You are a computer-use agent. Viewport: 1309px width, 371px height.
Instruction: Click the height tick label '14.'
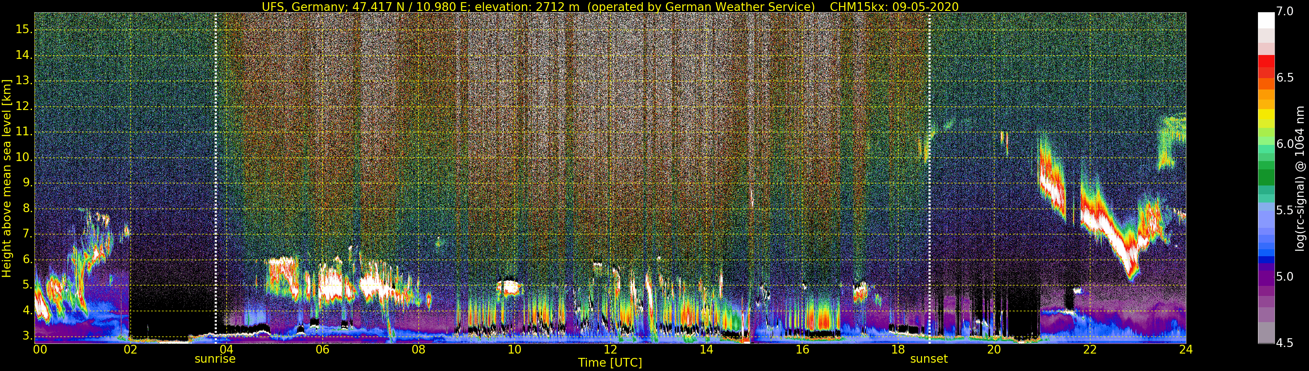(24, 55)
